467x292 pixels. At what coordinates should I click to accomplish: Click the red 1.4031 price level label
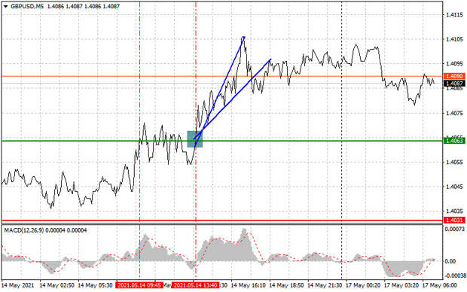click(454, 220)
